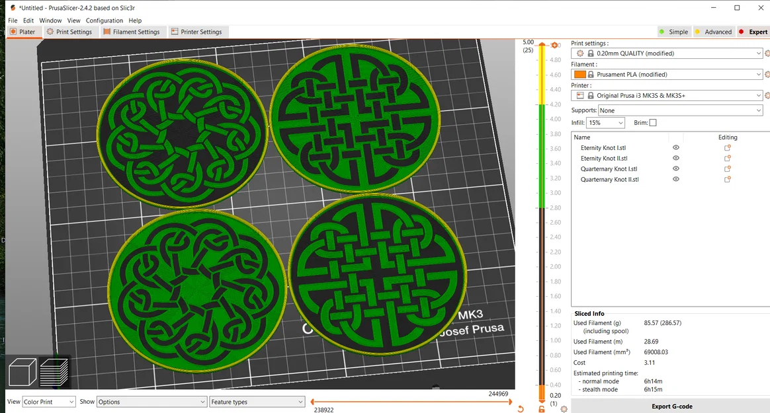Open print settings gear icon beside QUALITY preset
The width and height of the screenshot is (770, 413).
[x=767, y=54]
